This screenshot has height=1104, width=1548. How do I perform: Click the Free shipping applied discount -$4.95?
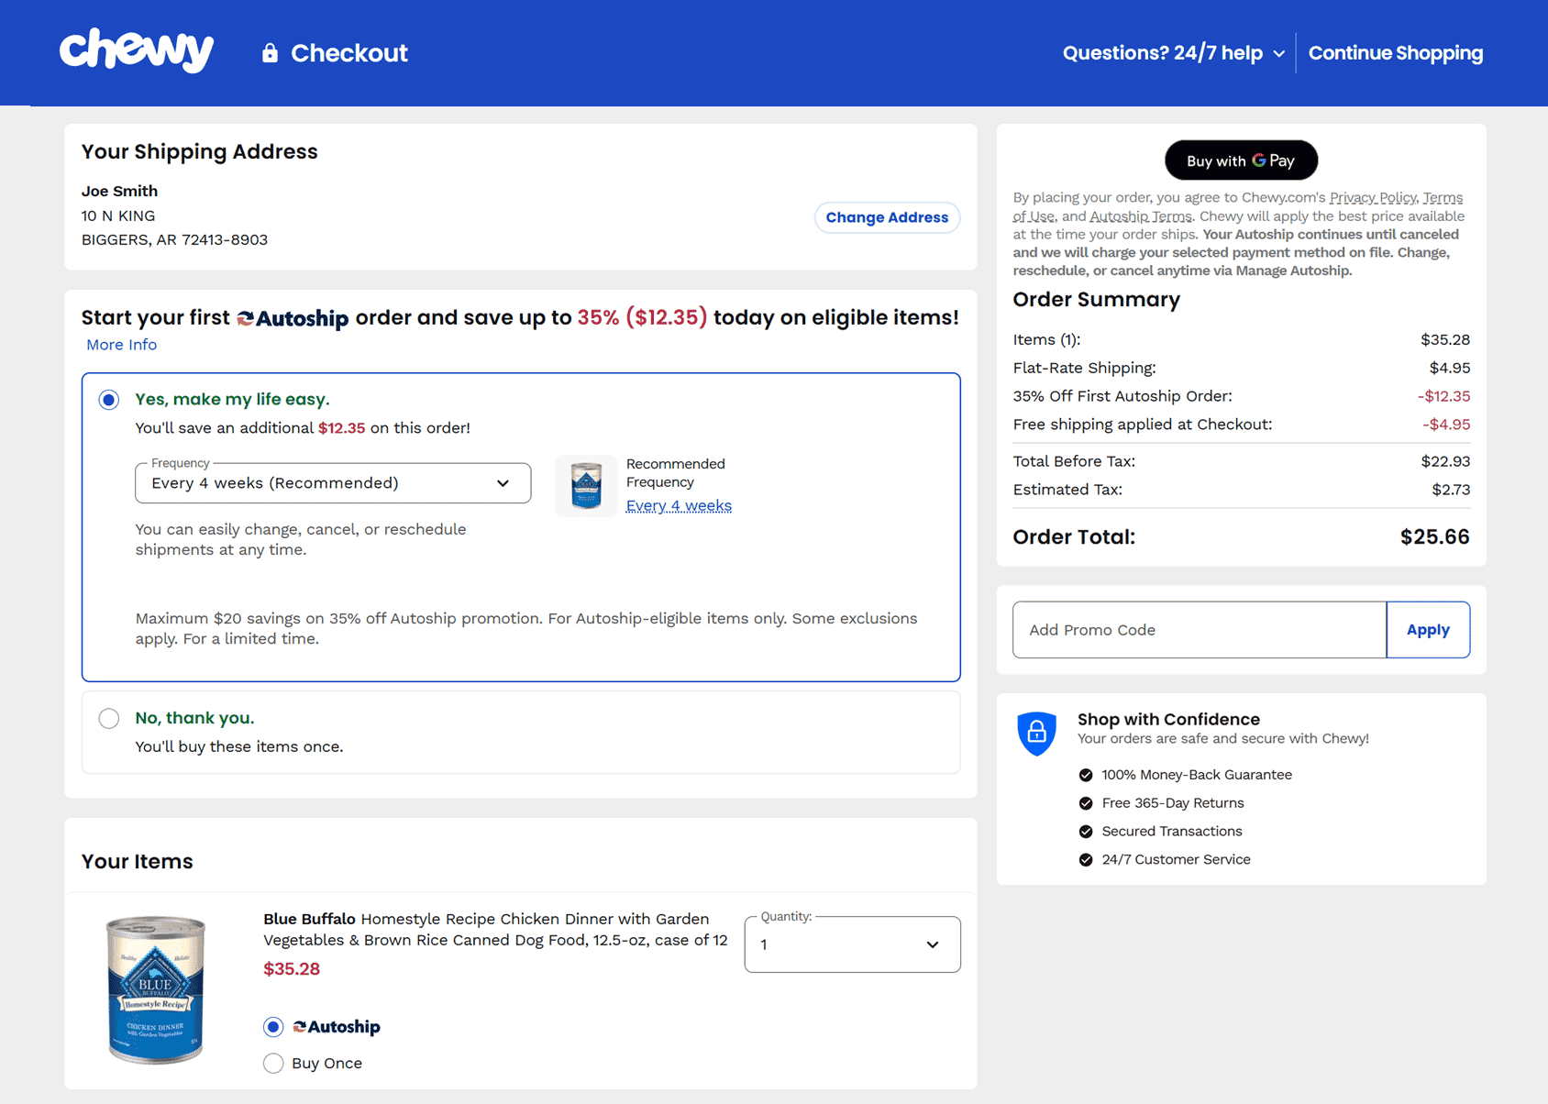pyautogui.click(x=1446, y=425)
